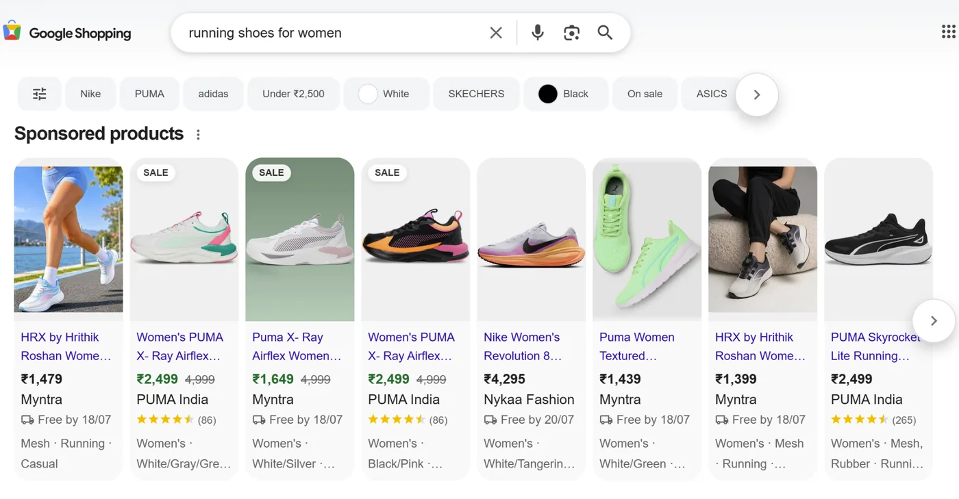This screenshot has height=499, width=959.
Task: Enable the On sale filter chip
Action: (645, 94)
